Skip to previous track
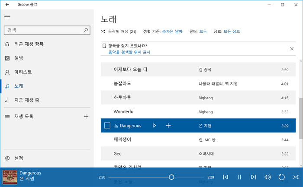The image size is (303, 187). click(226, 177)
